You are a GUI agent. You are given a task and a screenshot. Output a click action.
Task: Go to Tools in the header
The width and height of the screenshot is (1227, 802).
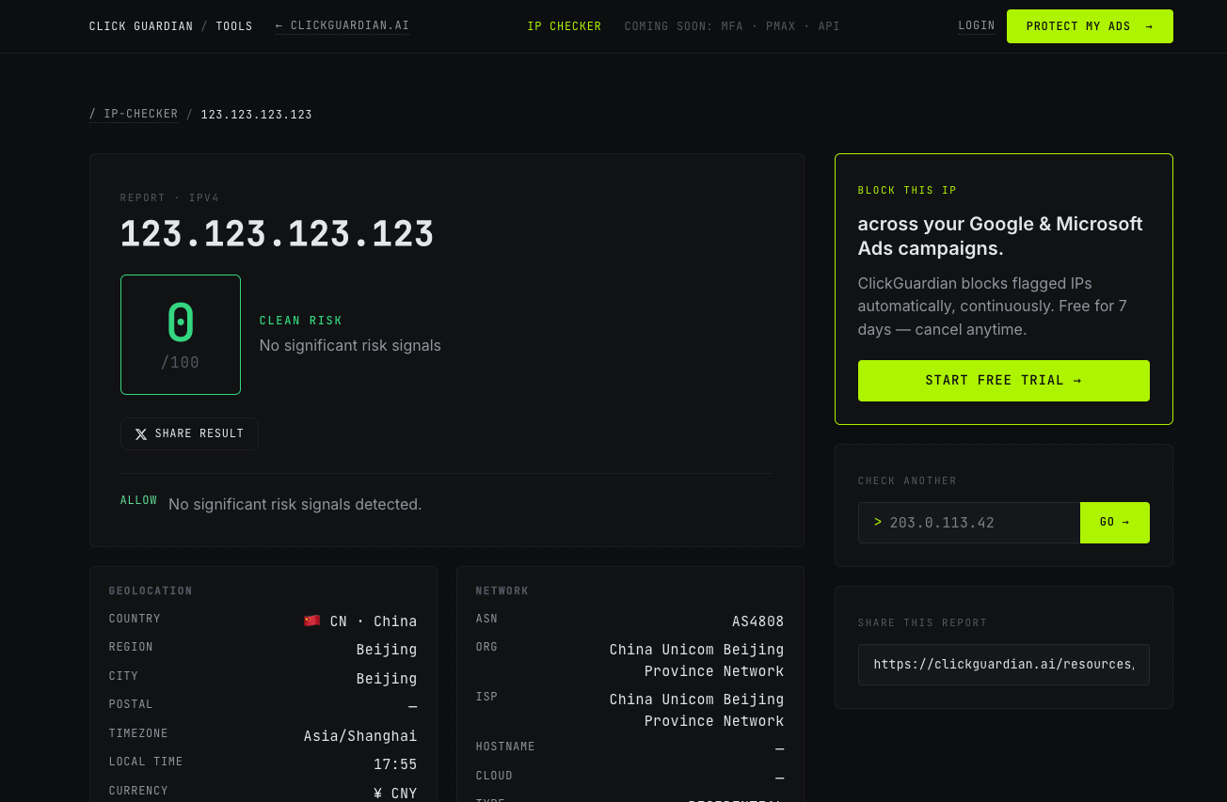click(x=234, y=26)
